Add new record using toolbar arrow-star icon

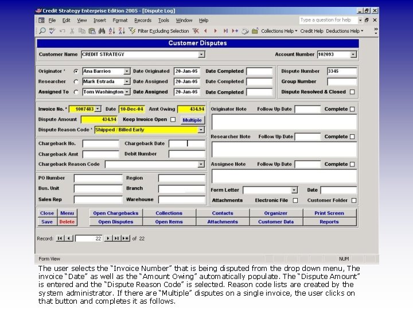(235, 31)
